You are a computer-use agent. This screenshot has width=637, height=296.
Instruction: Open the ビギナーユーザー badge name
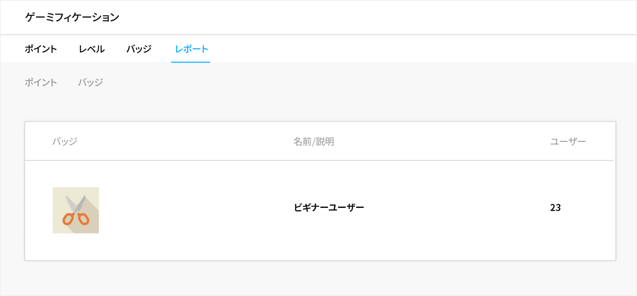pyautogui.click(x=329, y=207)
